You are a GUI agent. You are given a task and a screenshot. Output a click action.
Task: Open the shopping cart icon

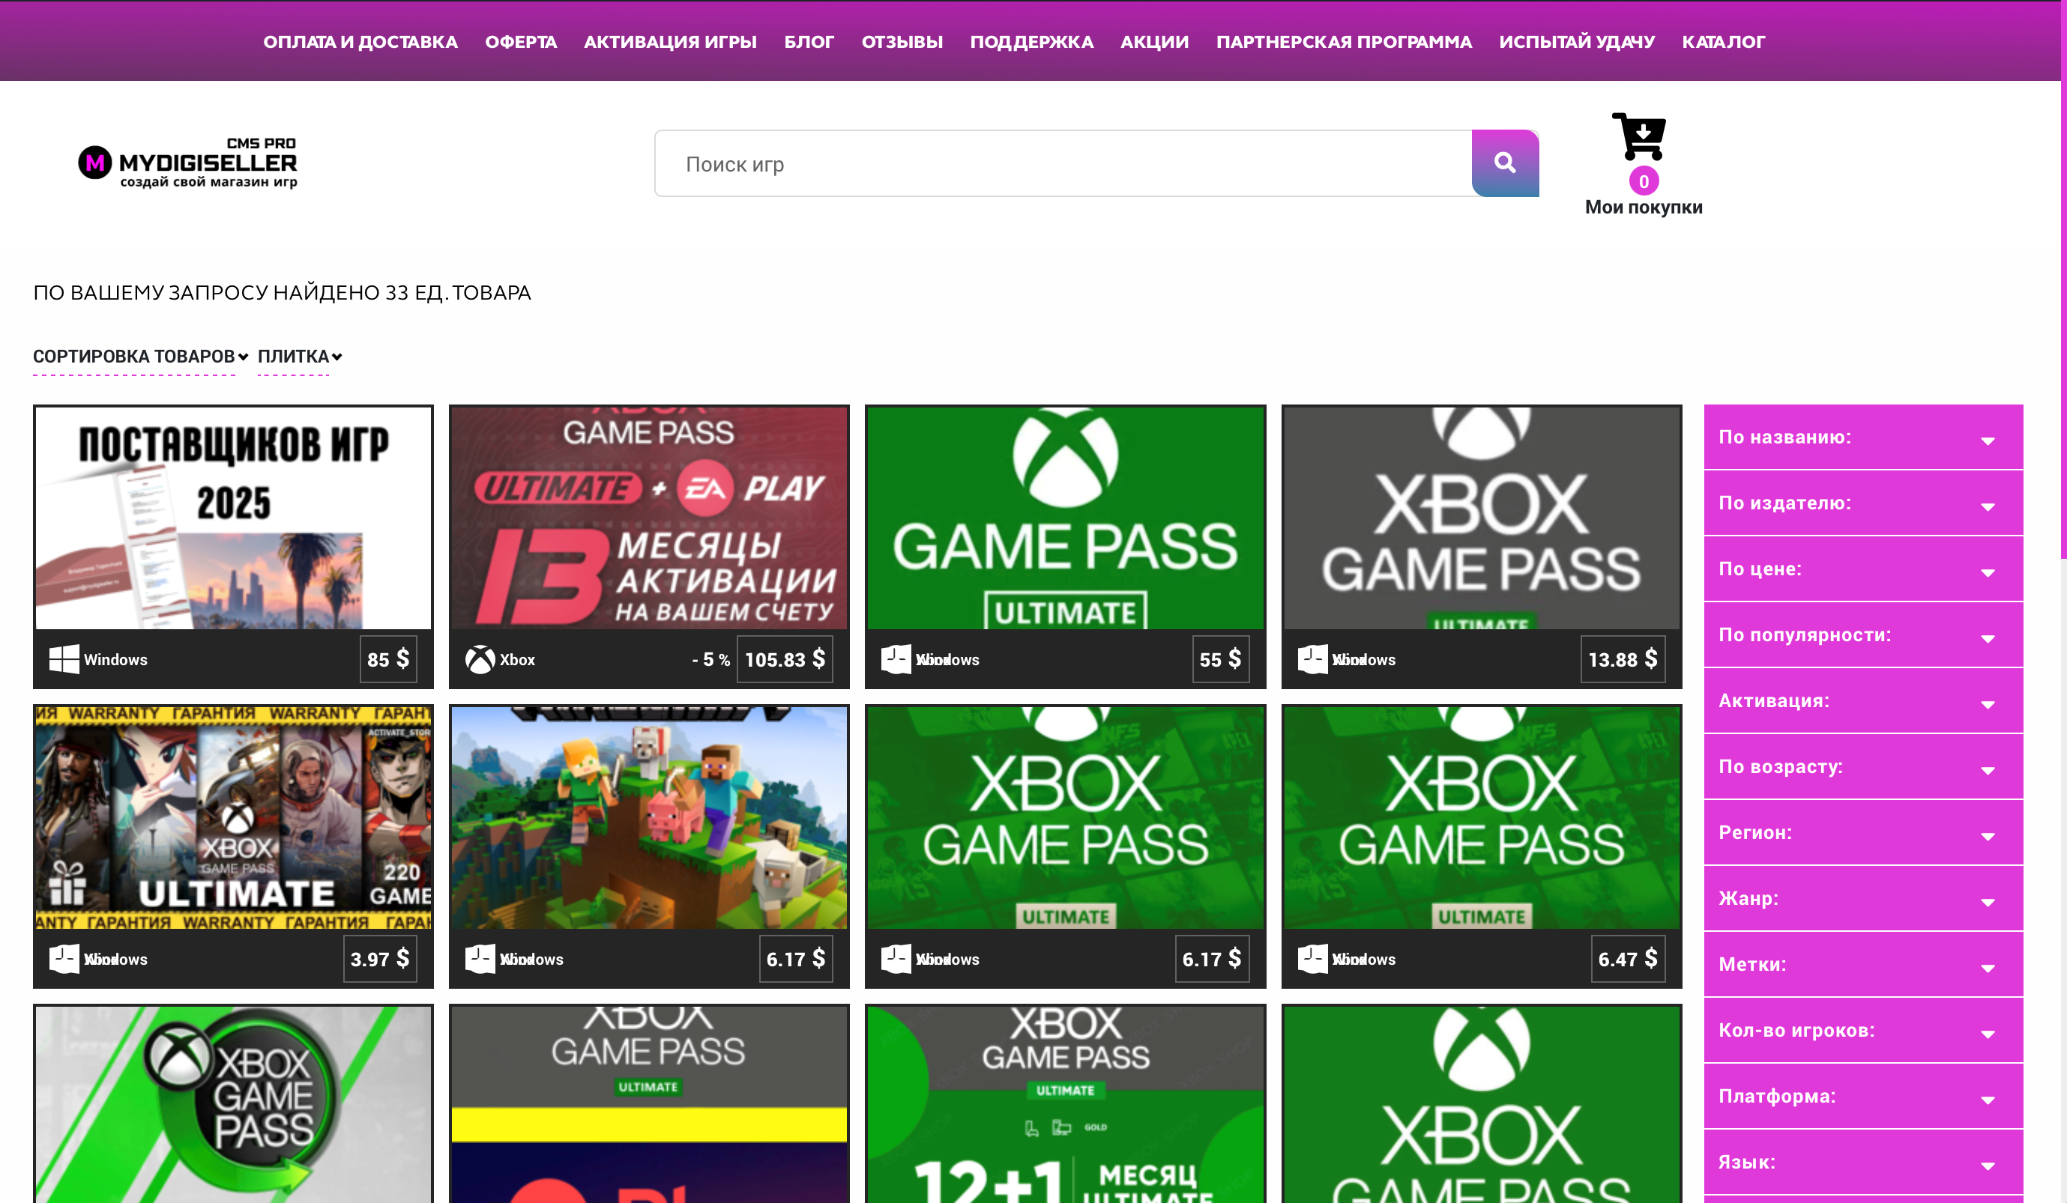pos(1638,136)
